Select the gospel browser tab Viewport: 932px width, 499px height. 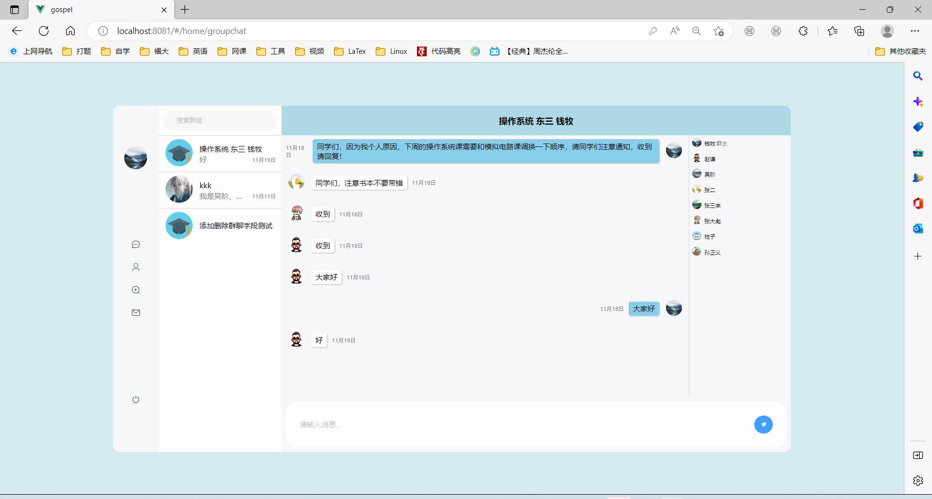coord(101,10)
